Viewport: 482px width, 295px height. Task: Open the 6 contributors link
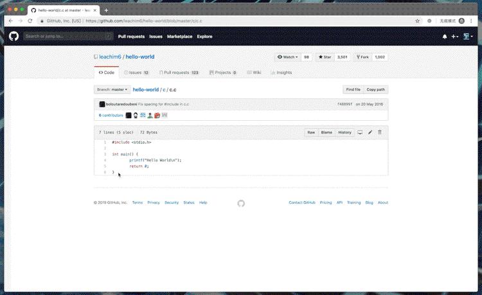tap(111, 115)
